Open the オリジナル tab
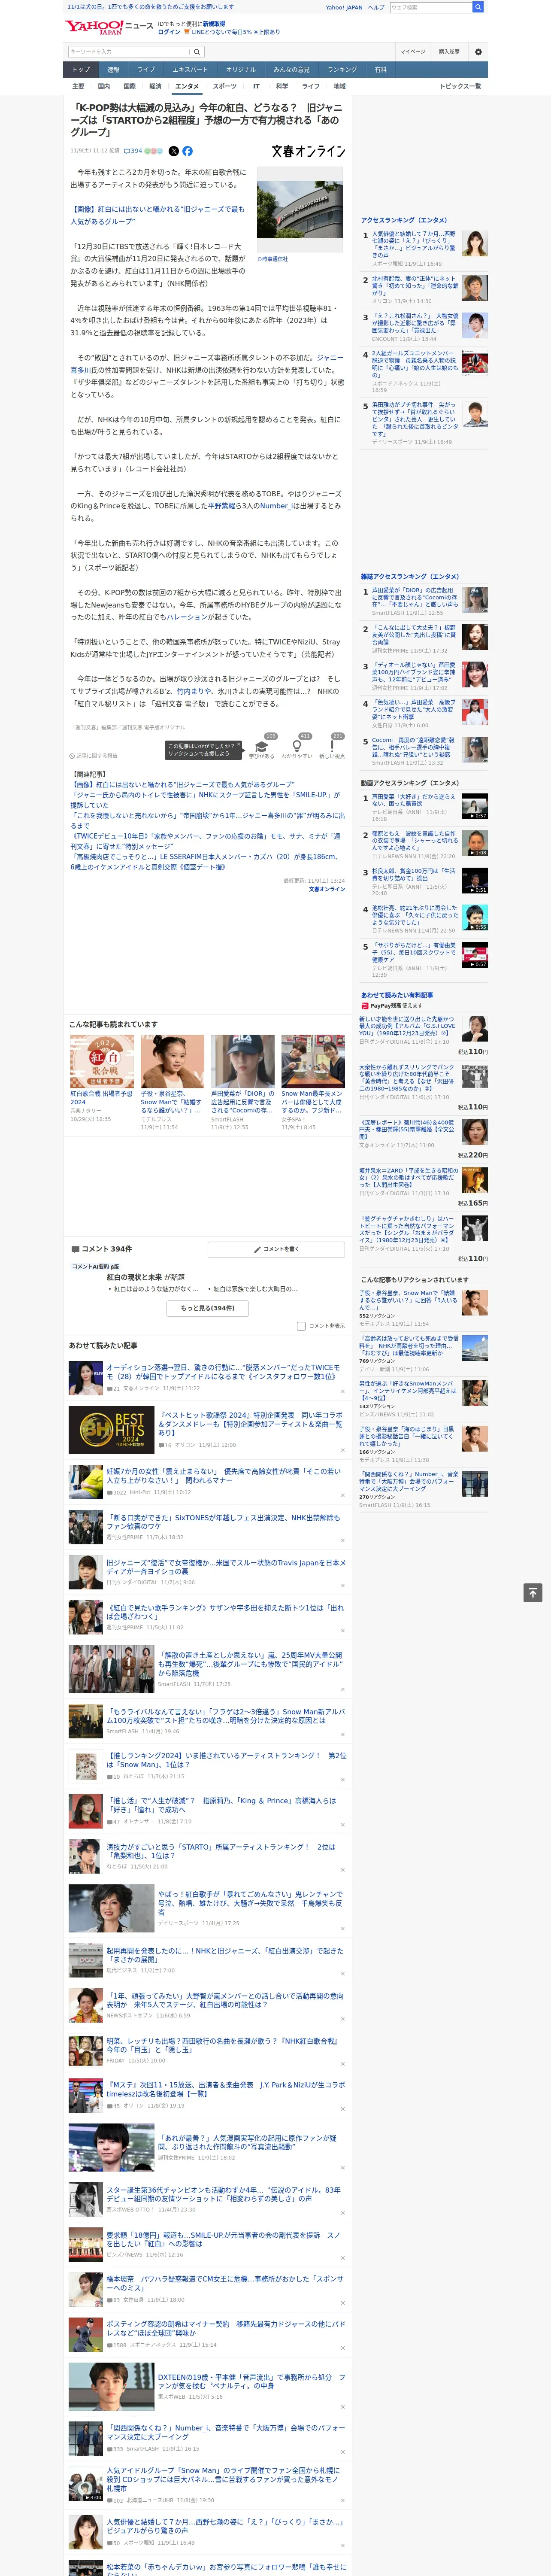The height and width of the screenshot is (2576, 551). [x=241, y=70]
